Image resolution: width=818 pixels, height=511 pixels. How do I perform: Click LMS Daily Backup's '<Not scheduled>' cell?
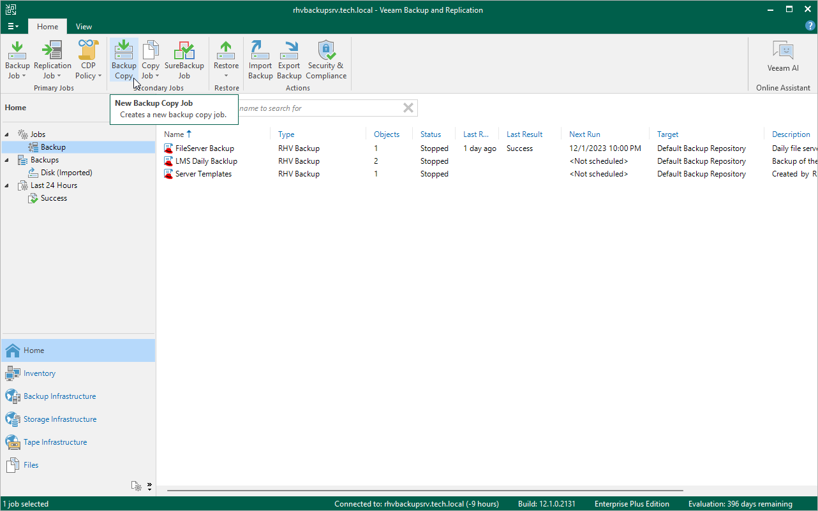click(599, 161)
